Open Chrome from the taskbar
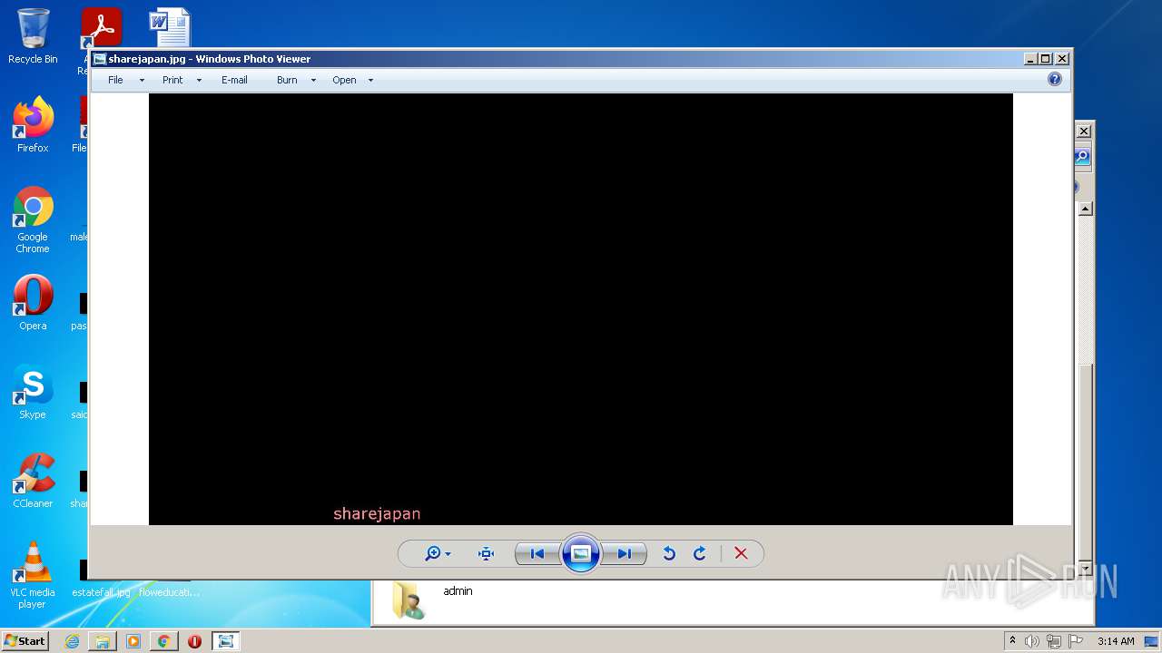 click(x=163, y=641)
